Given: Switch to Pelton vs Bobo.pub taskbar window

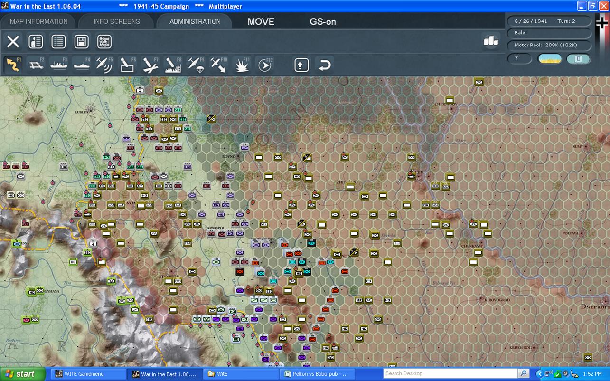Looking at the screenshot, I should [318, 374].
